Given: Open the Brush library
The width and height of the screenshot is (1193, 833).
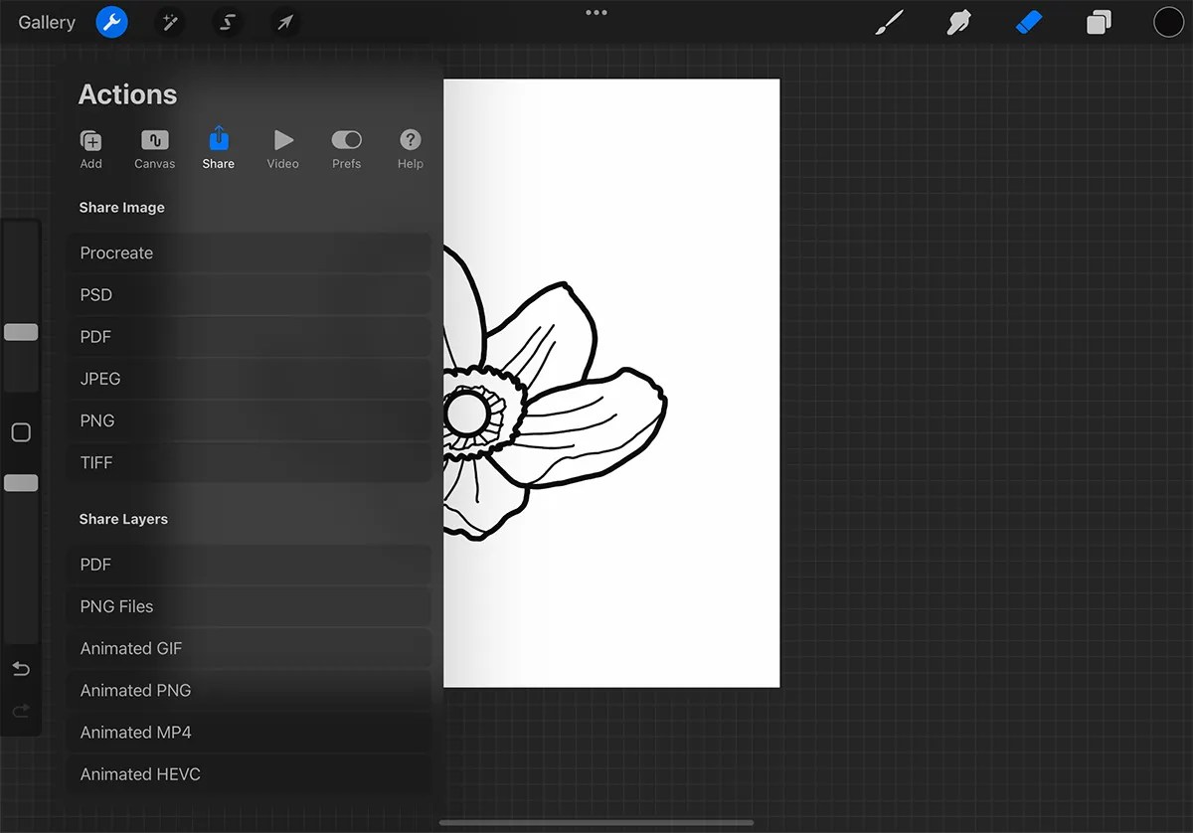Looking at the screenshot, I should [x=889, y=22].
